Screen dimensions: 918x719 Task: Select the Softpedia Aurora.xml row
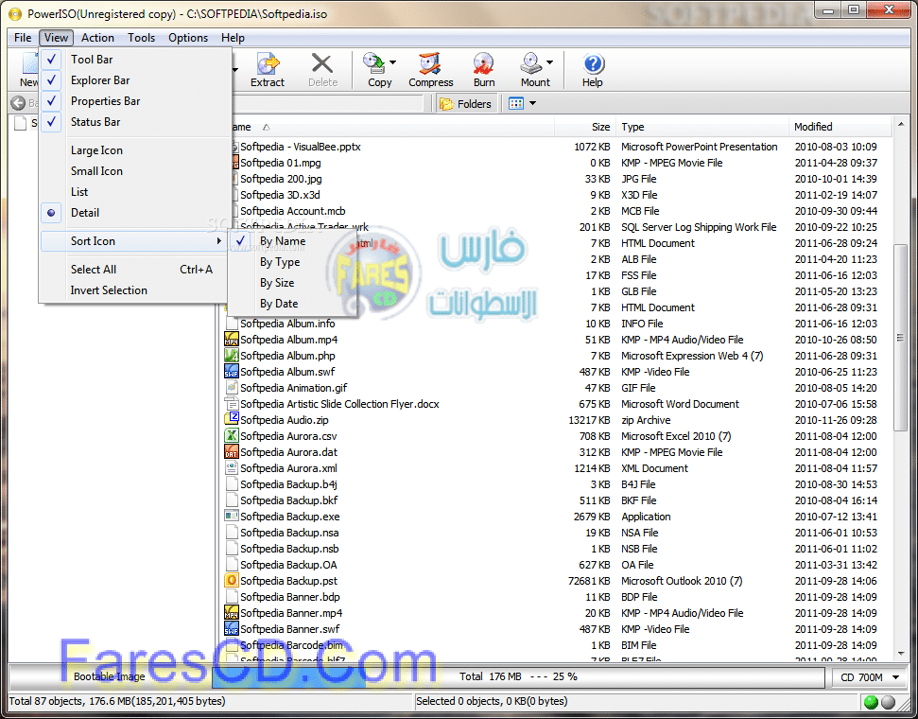coord(556,468)
